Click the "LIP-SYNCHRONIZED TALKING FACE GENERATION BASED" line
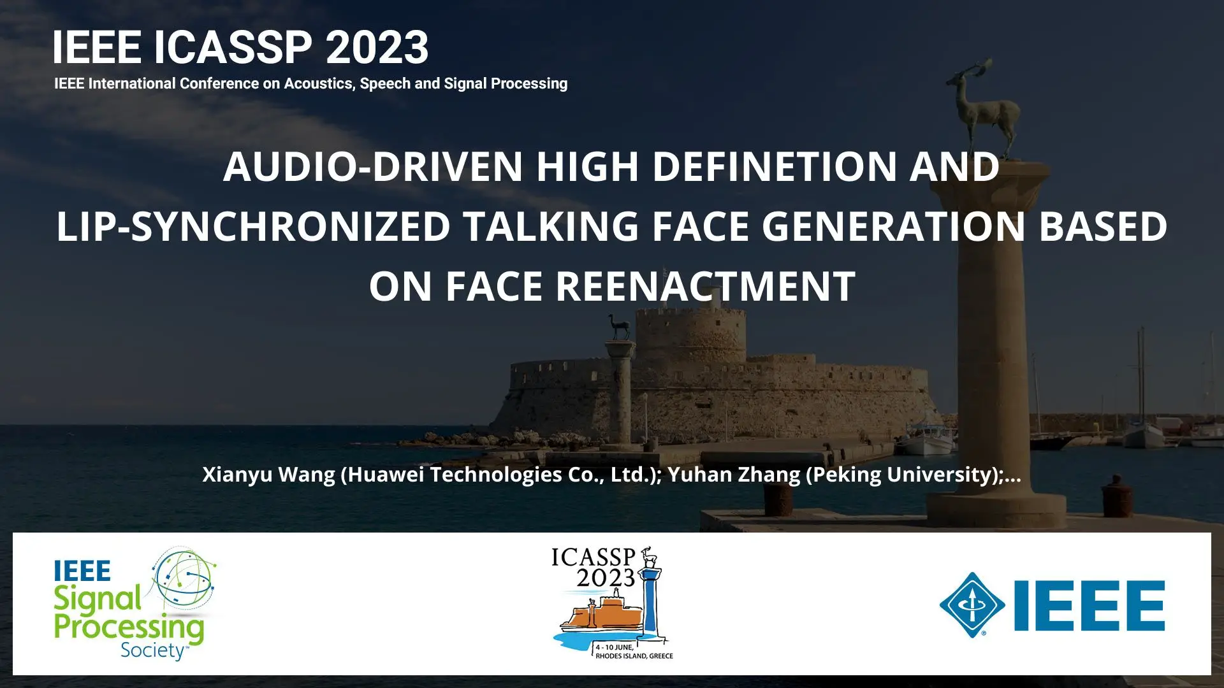This screenshot has height=688, width=1224. 612,226
